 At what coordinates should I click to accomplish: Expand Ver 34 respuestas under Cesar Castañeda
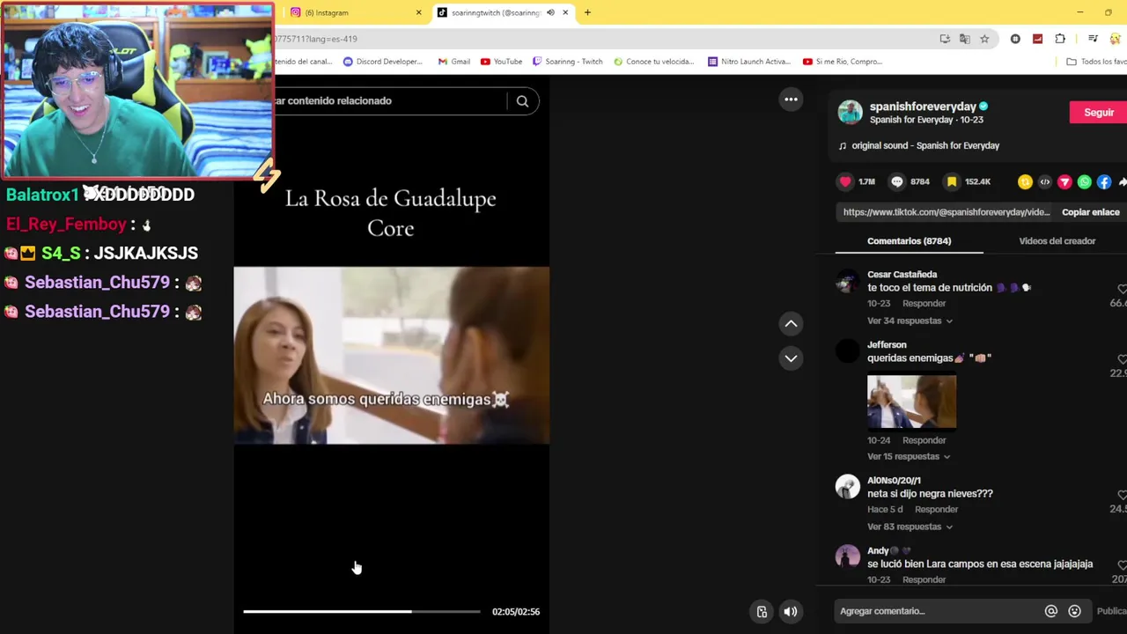pyautogui.click(x=910, y=321)
